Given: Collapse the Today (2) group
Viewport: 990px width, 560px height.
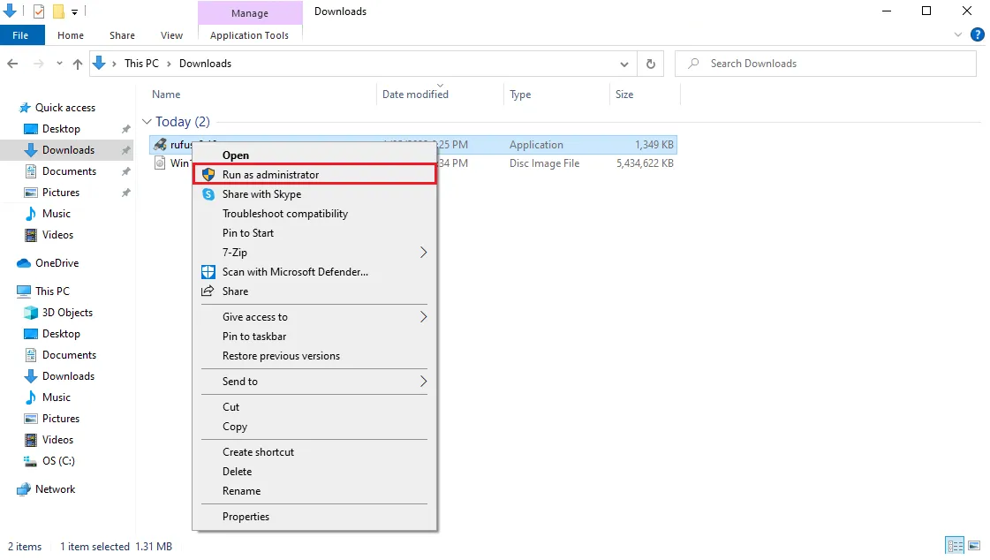Looking at the screenshot, I should [147, 121].
